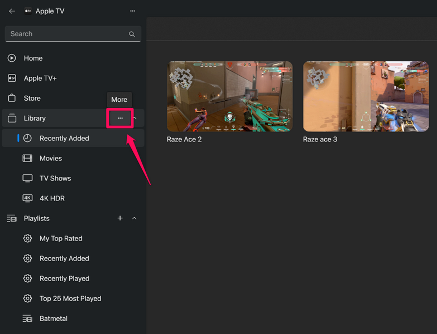Select the Batmetal playlist
Viewport: 437px width, 334px height.
coord(54,318)
